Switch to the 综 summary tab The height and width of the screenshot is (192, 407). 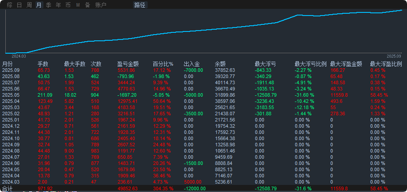[10, 5]
